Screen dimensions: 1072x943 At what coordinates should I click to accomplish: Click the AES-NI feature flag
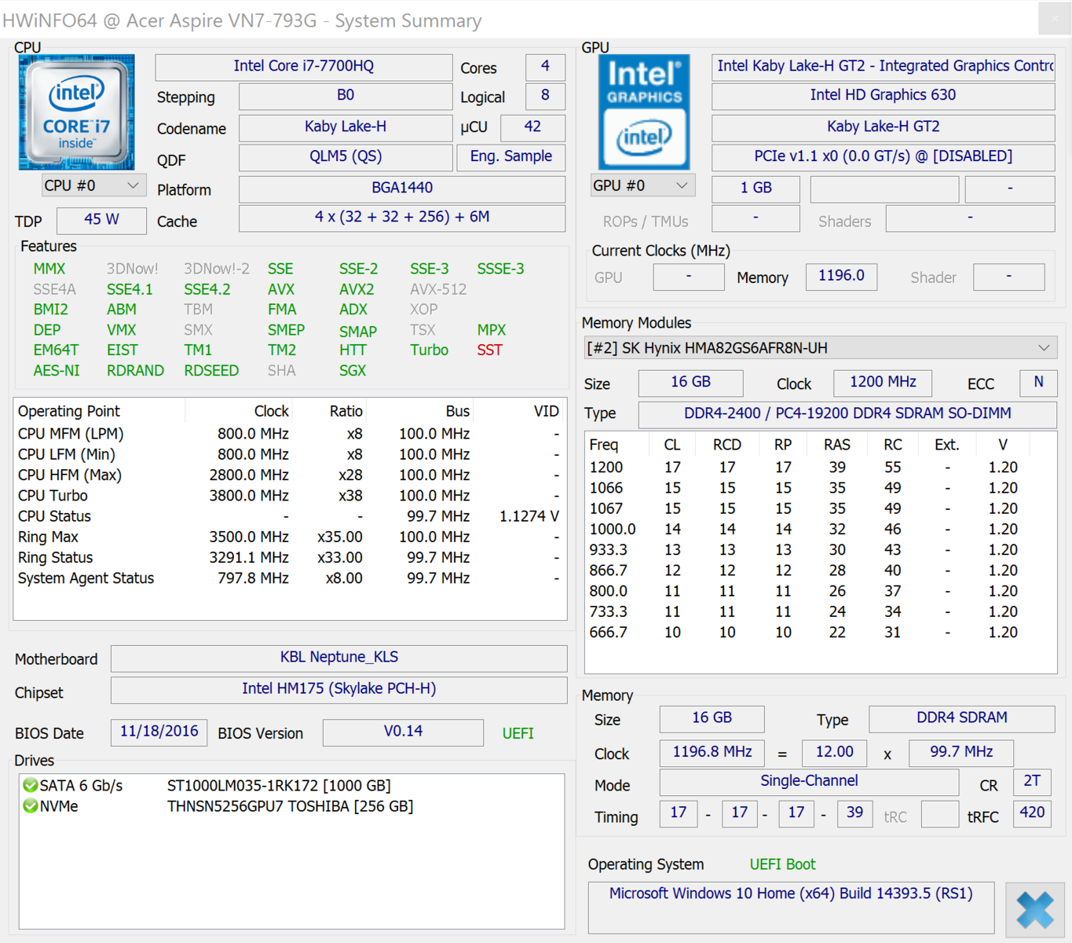[x=57, y=370]
